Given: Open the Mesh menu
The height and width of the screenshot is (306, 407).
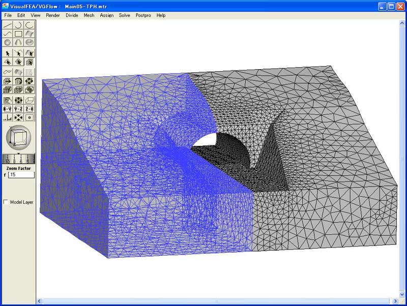Looking at the screenshot, I should click(89, 15).
